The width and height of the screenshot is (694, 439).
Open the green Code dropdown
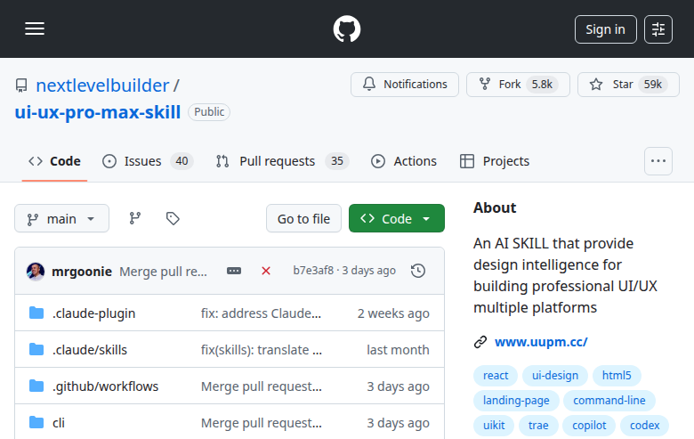397,218
